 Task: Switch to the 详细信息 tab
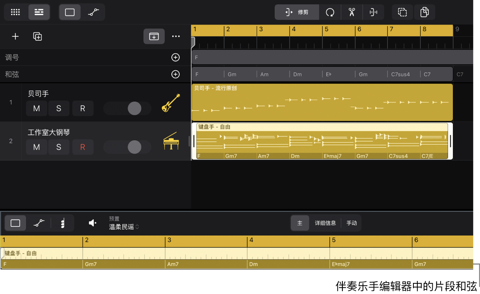[x=325, y=223]
